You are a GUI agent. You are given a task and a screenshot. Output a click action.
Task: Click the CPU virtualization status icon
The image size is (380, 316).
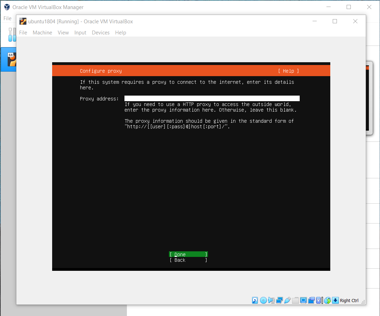(319, 300)
